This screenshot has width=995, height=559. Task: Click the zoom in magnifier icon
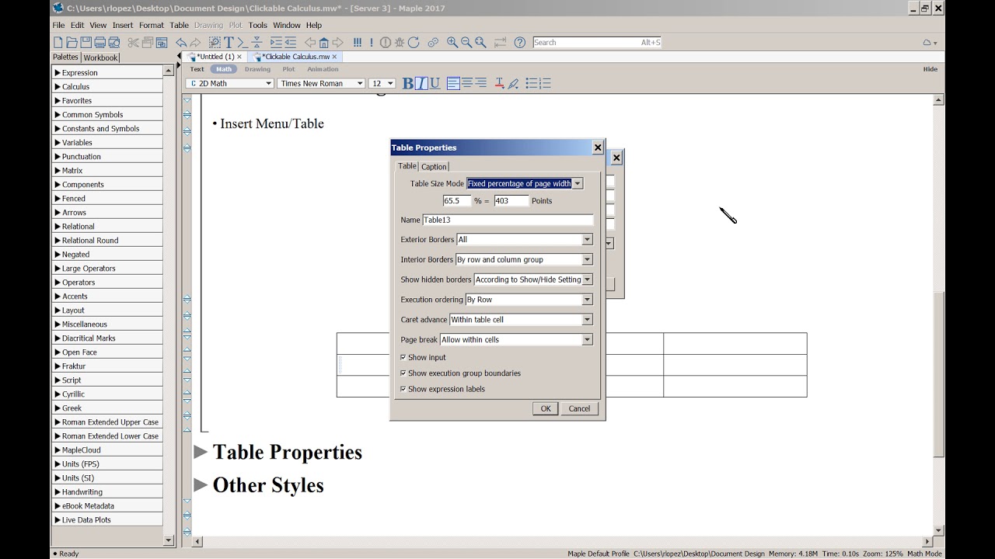tap(452, 43)
